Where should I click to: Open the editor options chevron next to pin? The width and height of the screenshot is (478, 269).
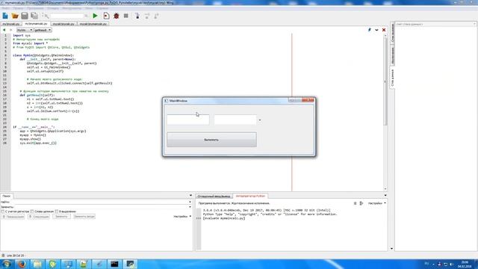click(x=376, y=30)
